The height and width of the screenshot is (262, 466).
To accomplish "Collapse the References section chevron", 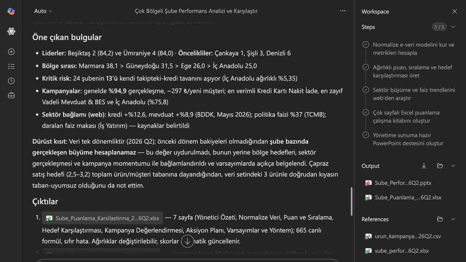I will (453, 219).
